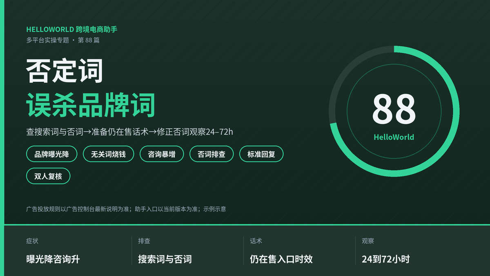Click the 话术 column label
Image resolution: width=490 pixels, height=276 pixels.
click(256, 241)
